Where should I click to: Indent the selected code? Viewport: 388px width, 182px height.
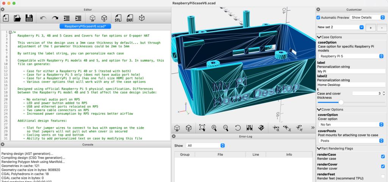point(78,18)
